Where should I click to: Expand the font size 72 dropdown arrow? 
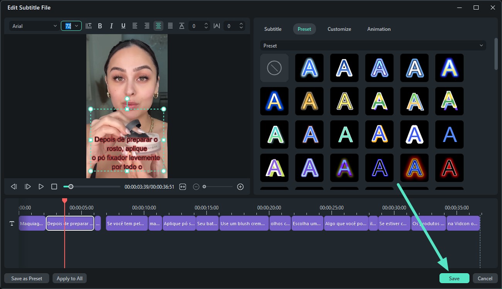click(76, 26)
